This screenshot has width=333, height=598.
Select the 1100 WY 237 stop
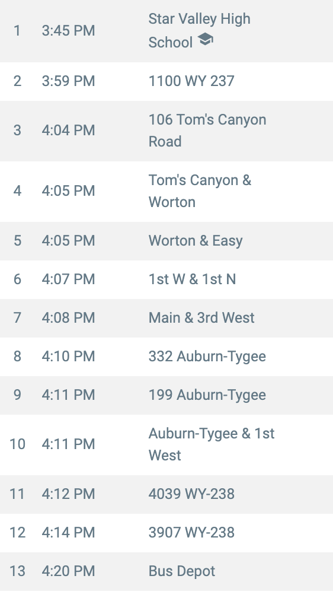166,81
